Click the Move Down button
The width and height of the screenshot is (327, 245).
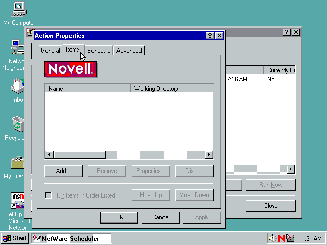coord(194,195)
